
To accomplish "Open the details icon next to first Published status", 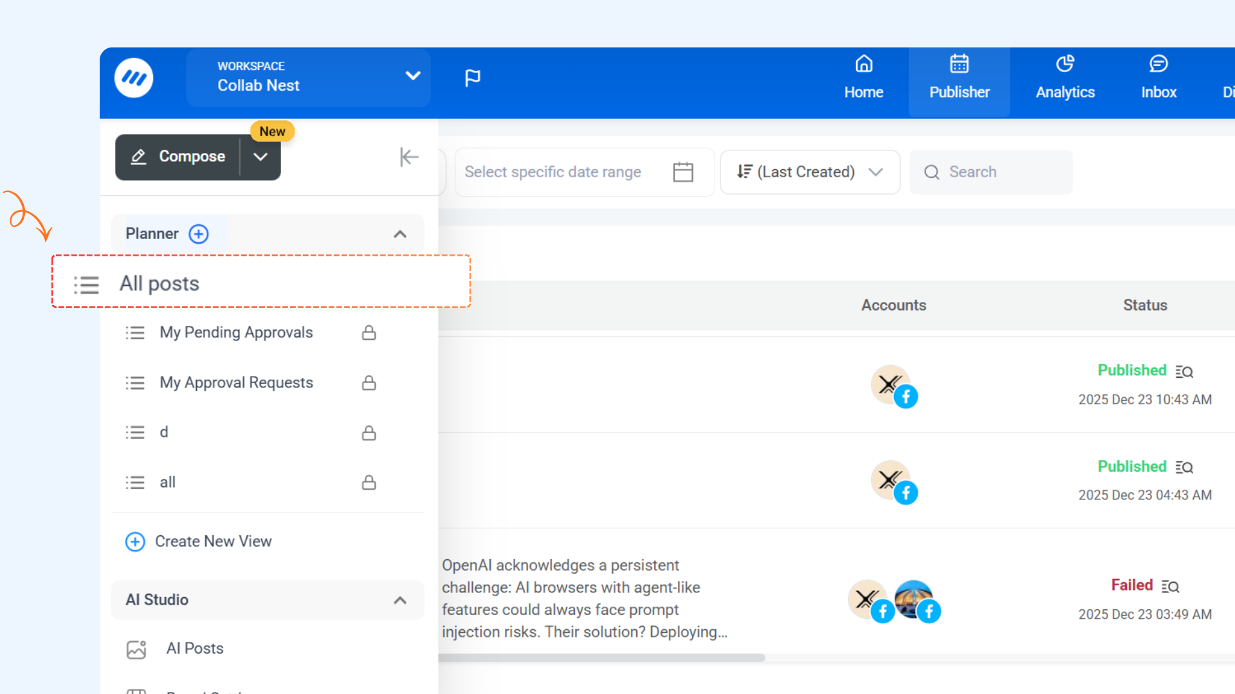I will click(x=1184, y=371).
